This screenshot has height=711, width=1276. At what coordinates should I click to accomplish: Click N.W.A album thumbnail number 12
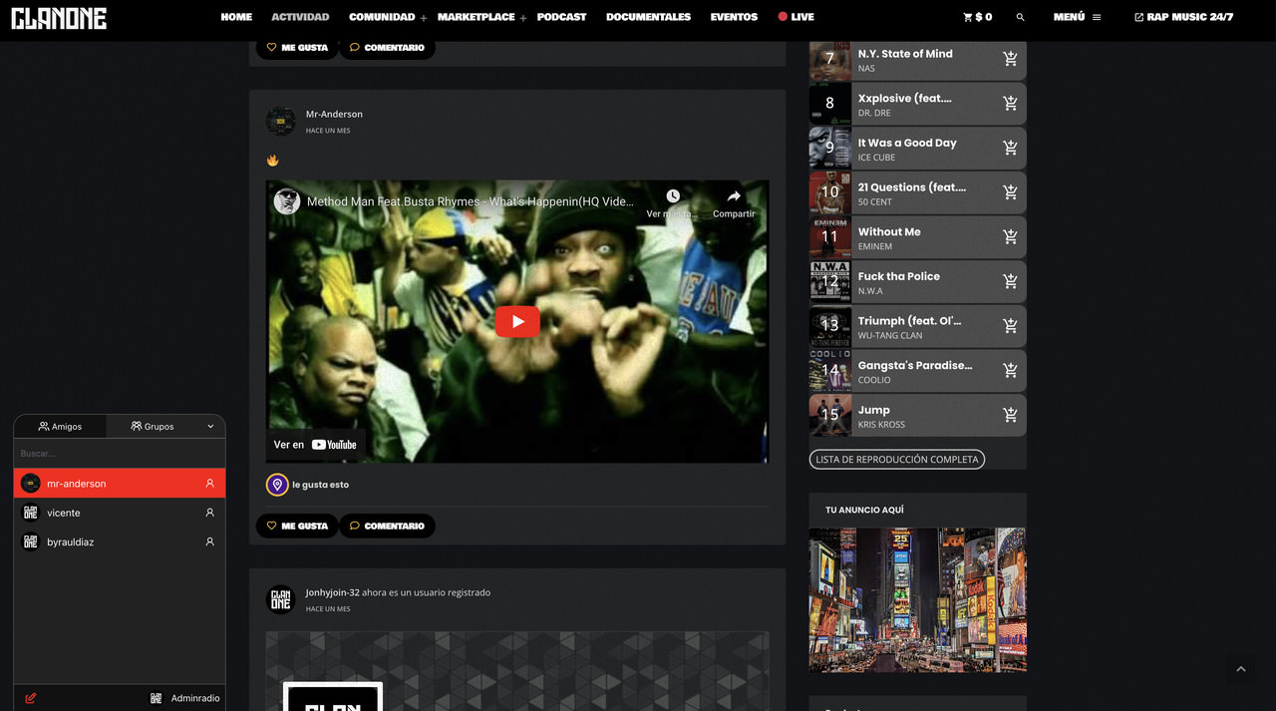830,281
